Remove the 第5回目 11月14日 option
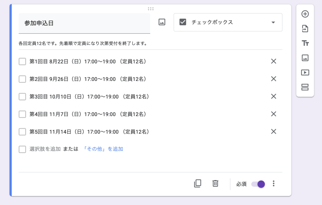The width and height of the screenshot is (322, 205). [273, 132]
